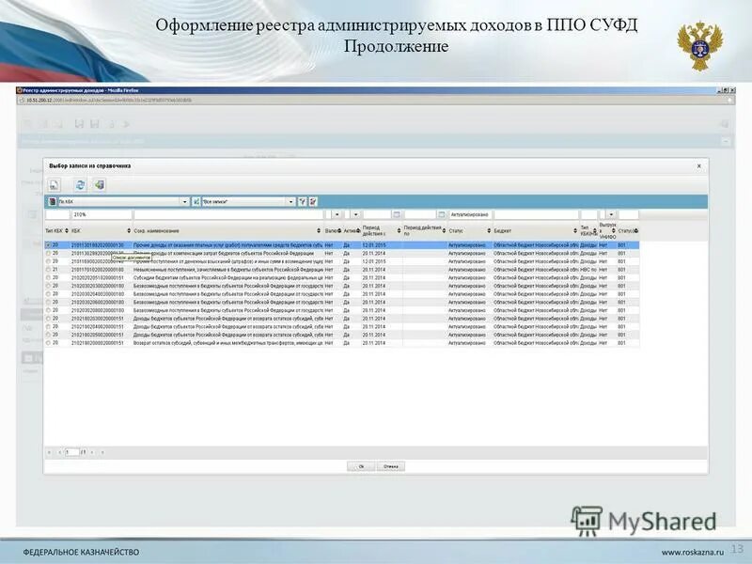Sort by Тип КБК column
This screenshot has width=752, height=564.
(x=67, y=230)
